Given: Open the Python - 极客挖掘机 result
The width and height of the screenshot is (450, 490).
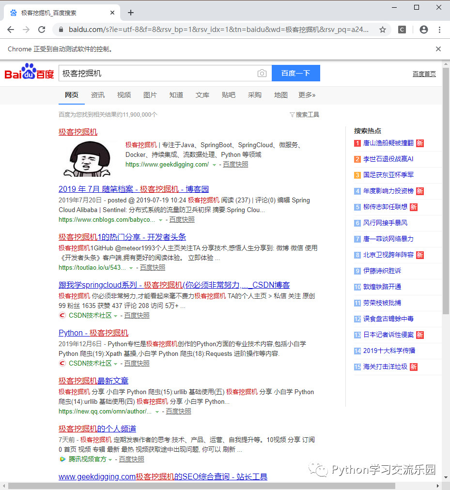Looking at the screenshot, I should tap(93, 333).
